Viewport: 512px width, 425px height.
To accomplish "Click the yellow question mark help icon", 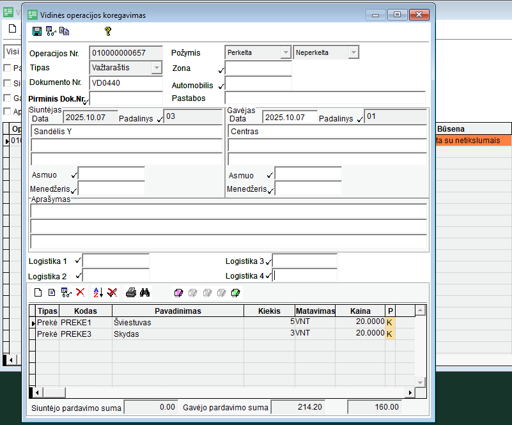I will click(x=108, y=31).
